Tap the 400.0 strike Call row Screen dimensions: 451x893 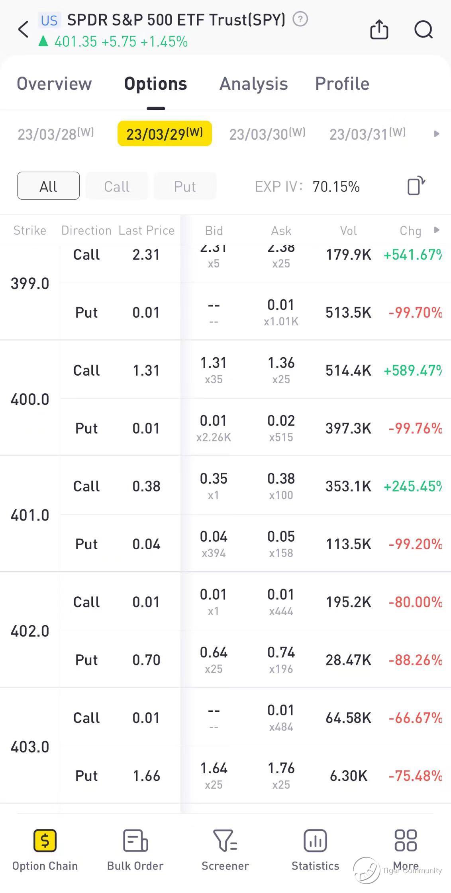[x=255, y=370]
